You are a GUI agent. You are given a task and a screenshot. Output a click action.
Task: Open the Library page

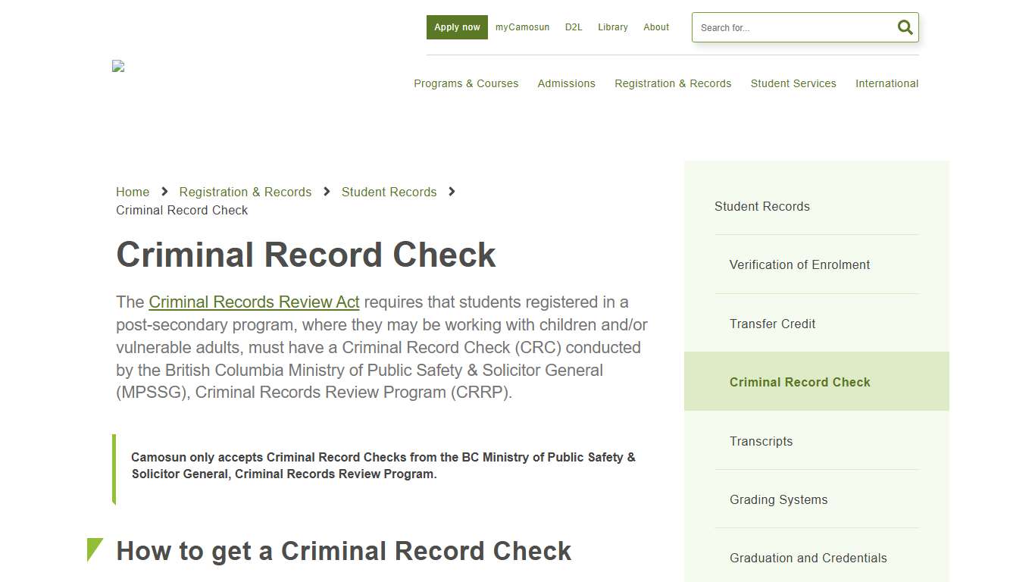(612, 27)
